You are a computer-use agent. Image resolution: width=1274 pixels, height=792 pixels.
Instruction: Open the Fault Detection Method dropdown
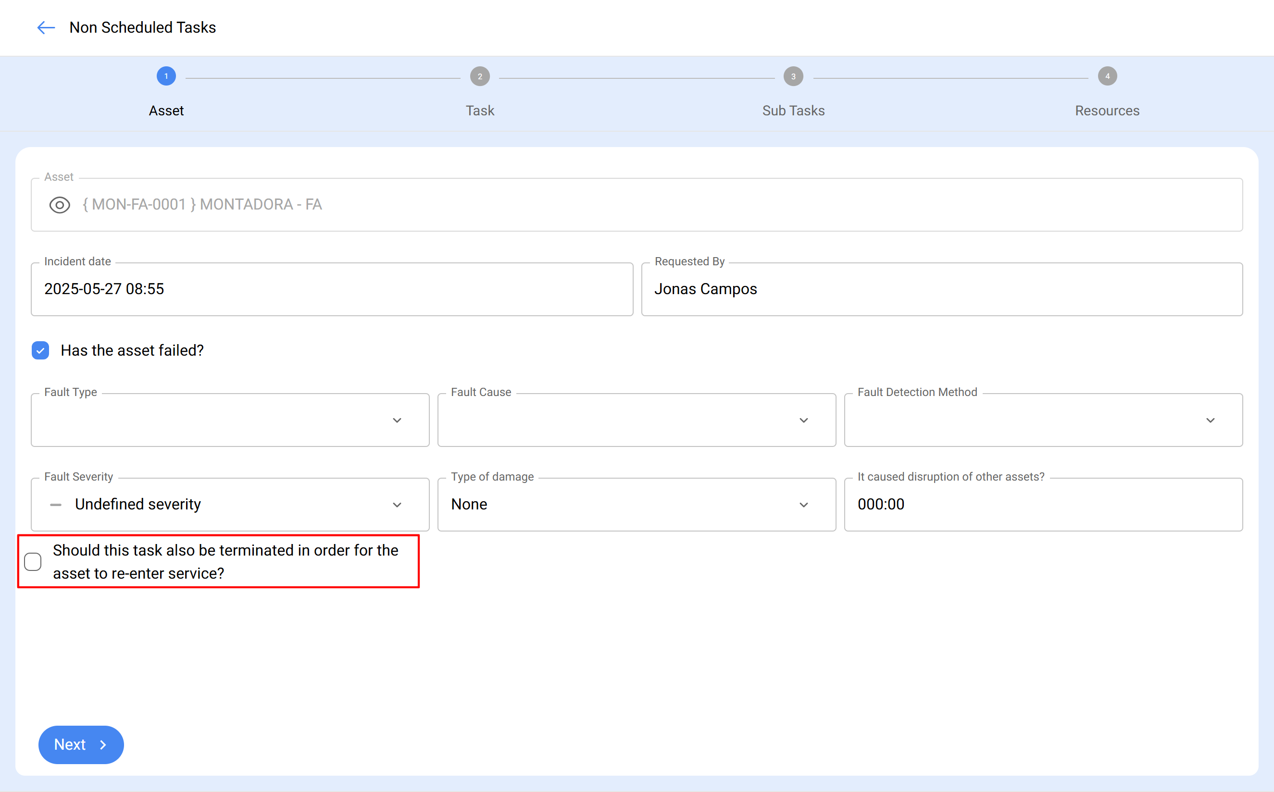click(1210, 420)
